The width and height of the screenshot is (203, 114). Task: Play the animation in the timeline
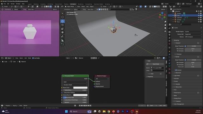click(86, 105)
